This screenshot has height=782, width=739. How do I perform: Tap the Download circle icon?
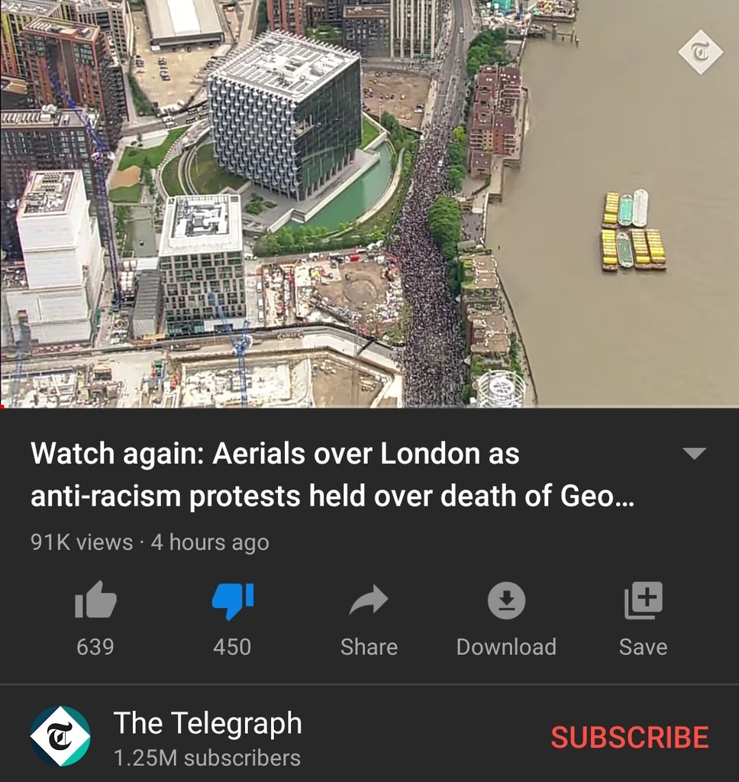click(x=506, y=600)
